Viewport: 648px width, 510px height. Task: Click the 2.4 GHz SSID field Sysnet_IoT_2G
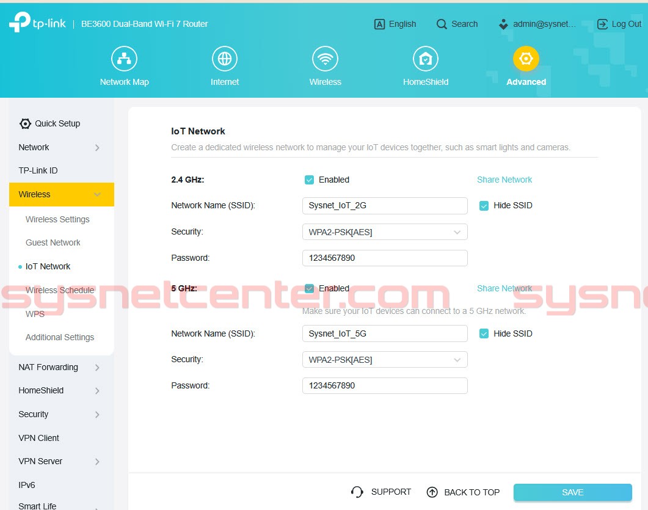[385, 206]
